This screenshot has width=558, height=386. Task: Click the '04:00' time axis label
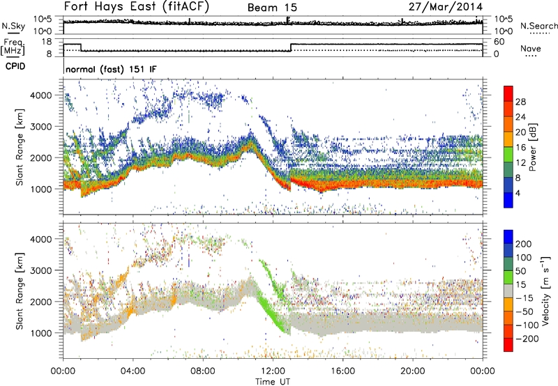click(133, 371)
